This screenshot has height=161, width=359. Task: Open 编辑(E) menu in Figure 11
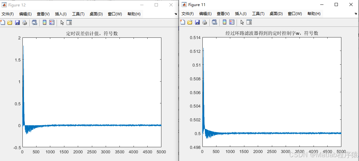(205, 14)
